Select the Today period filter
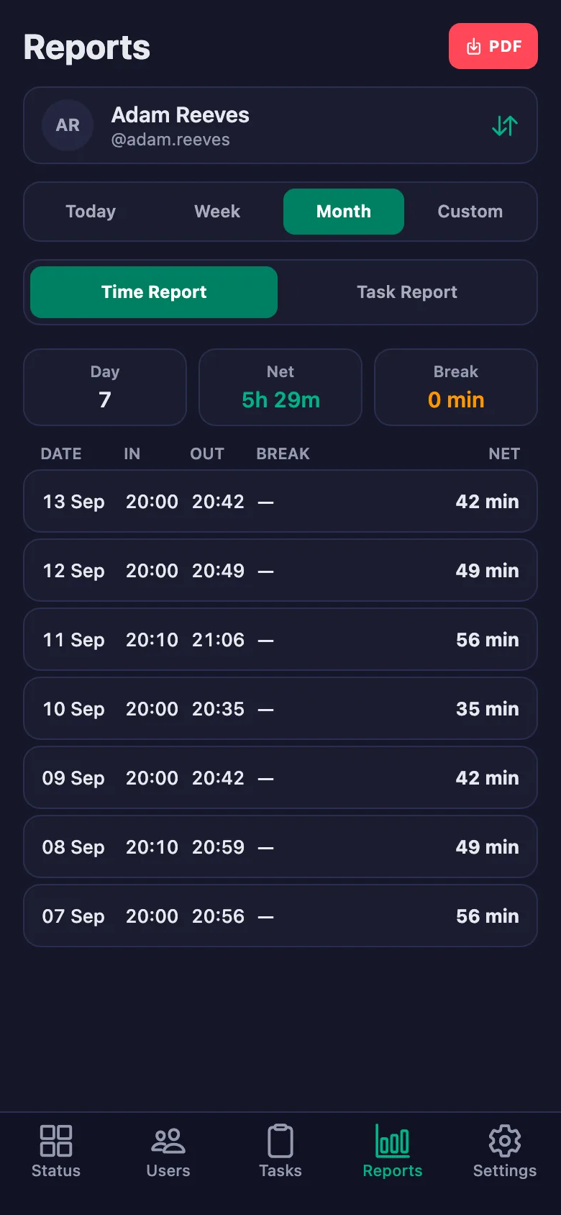561x1215 pixels. pos(91,212)
